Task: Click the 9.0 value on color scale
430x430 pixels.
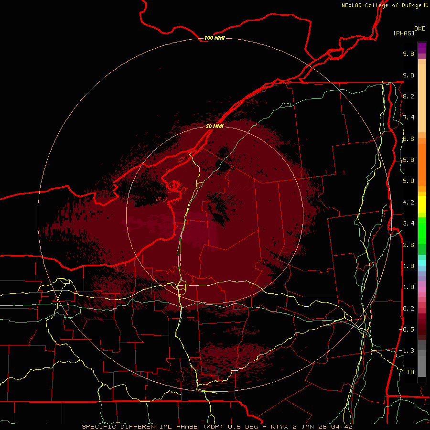Action: pyautogui.click(x=408, y=75)
